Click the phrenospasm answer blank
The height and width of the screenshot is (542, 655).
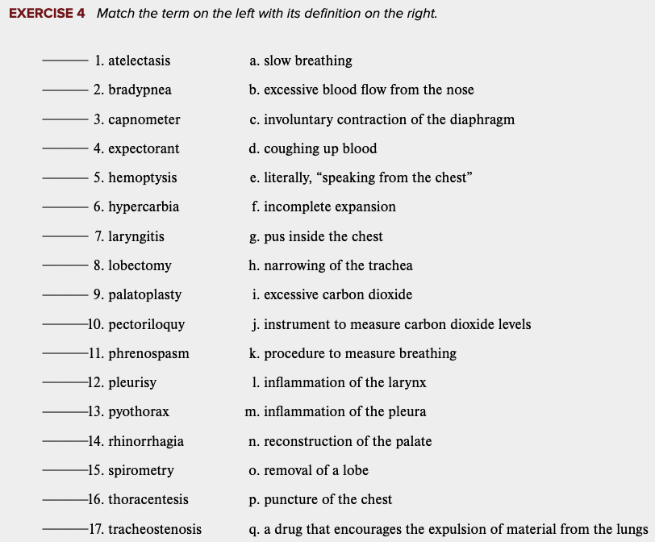65,353
